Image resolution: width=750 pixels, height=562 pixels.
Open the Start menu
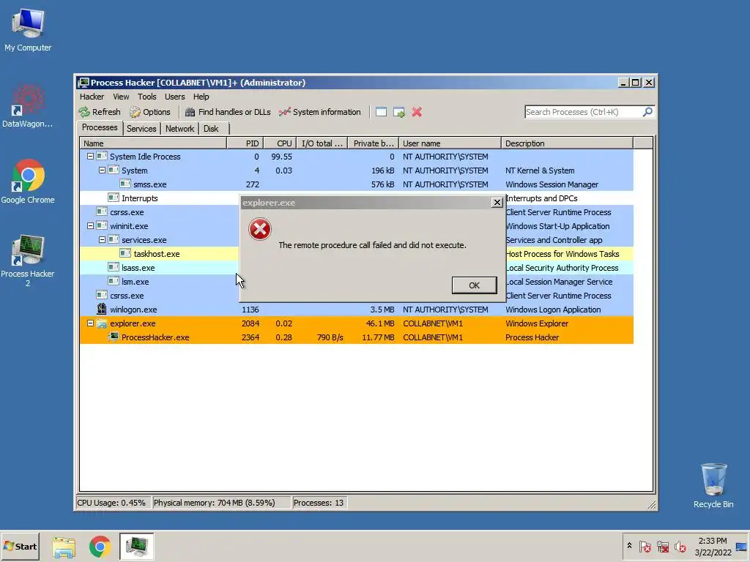click(x=20, y=546)
